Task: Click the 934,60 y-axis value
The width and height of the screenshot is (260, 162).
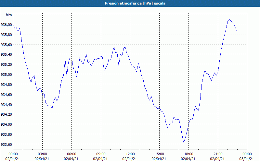Action: pos(6,94)
